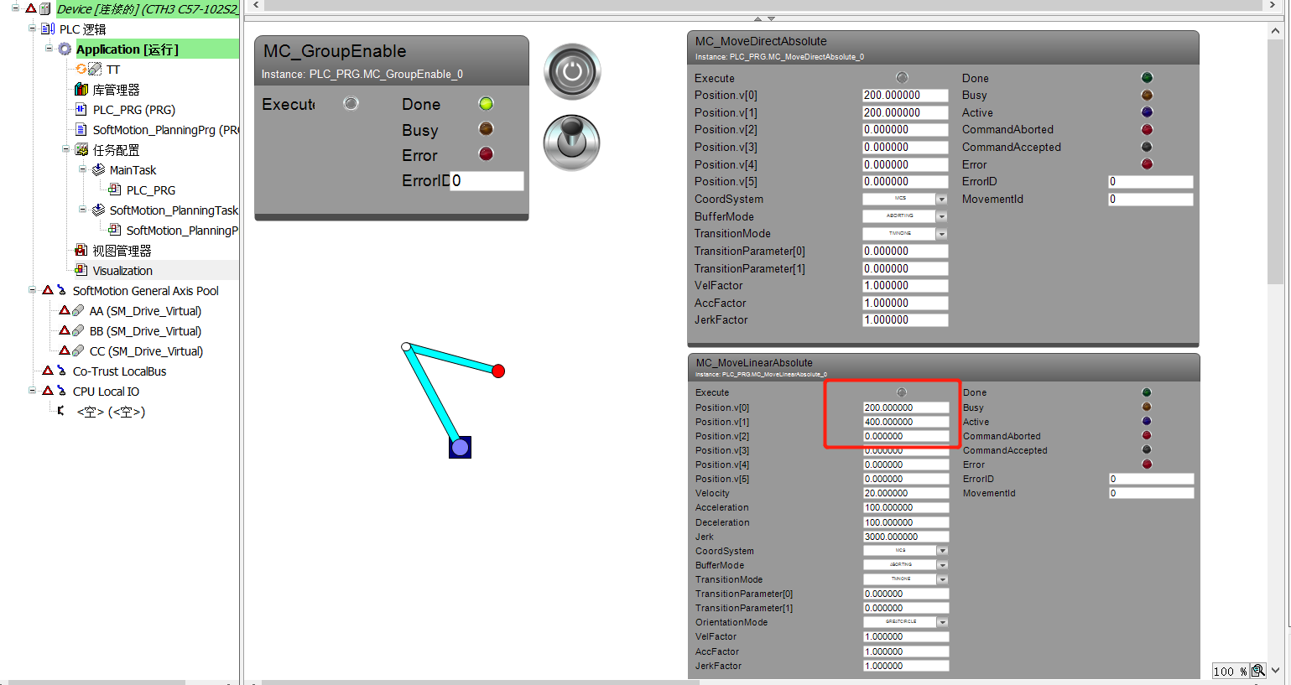1291x685 pixels.
Task: Open CoordSystem dropdown in MC_MoveLinearAbsolute
Action: point(942,551)
